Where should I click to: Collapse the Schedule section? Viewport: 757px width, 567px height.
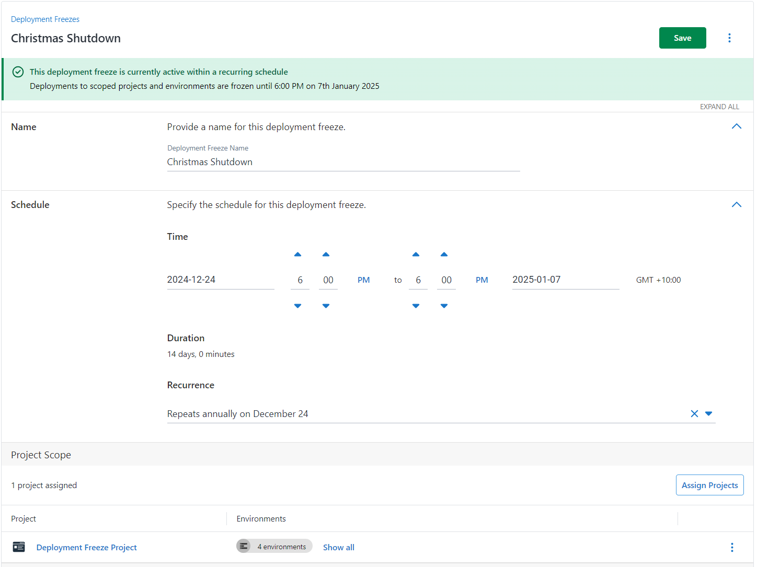(737, 205)
